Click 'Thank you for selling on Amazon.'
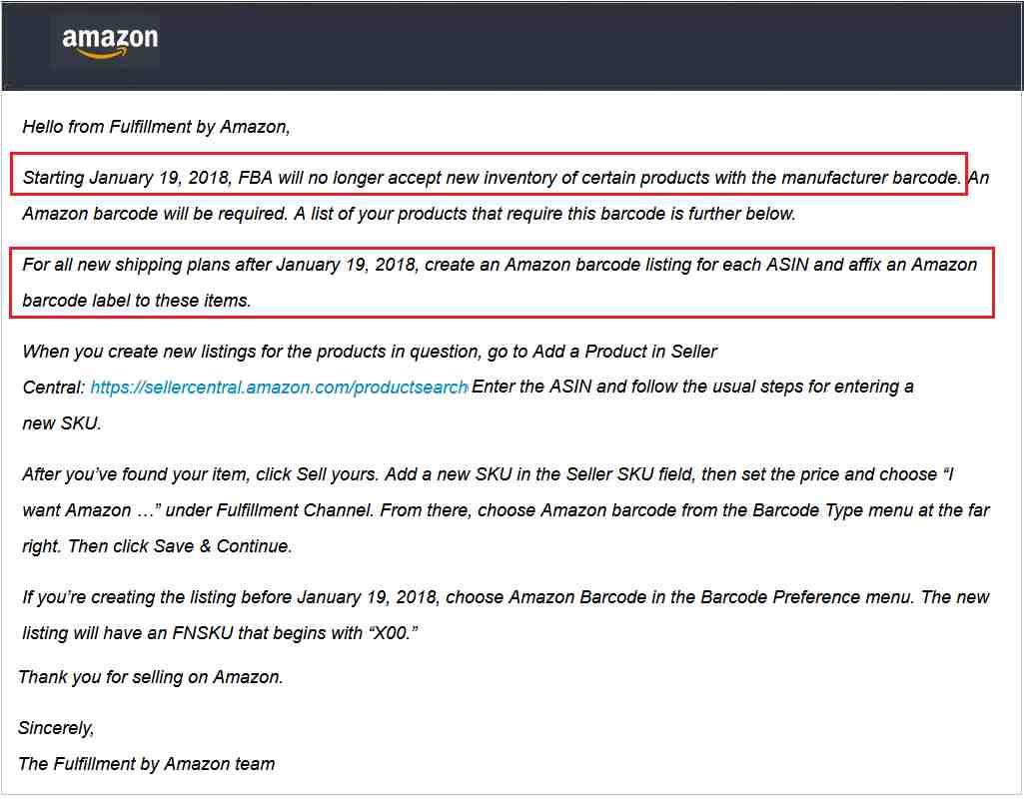The width and height of the screenshot is (1024, 800). point(151,676)
